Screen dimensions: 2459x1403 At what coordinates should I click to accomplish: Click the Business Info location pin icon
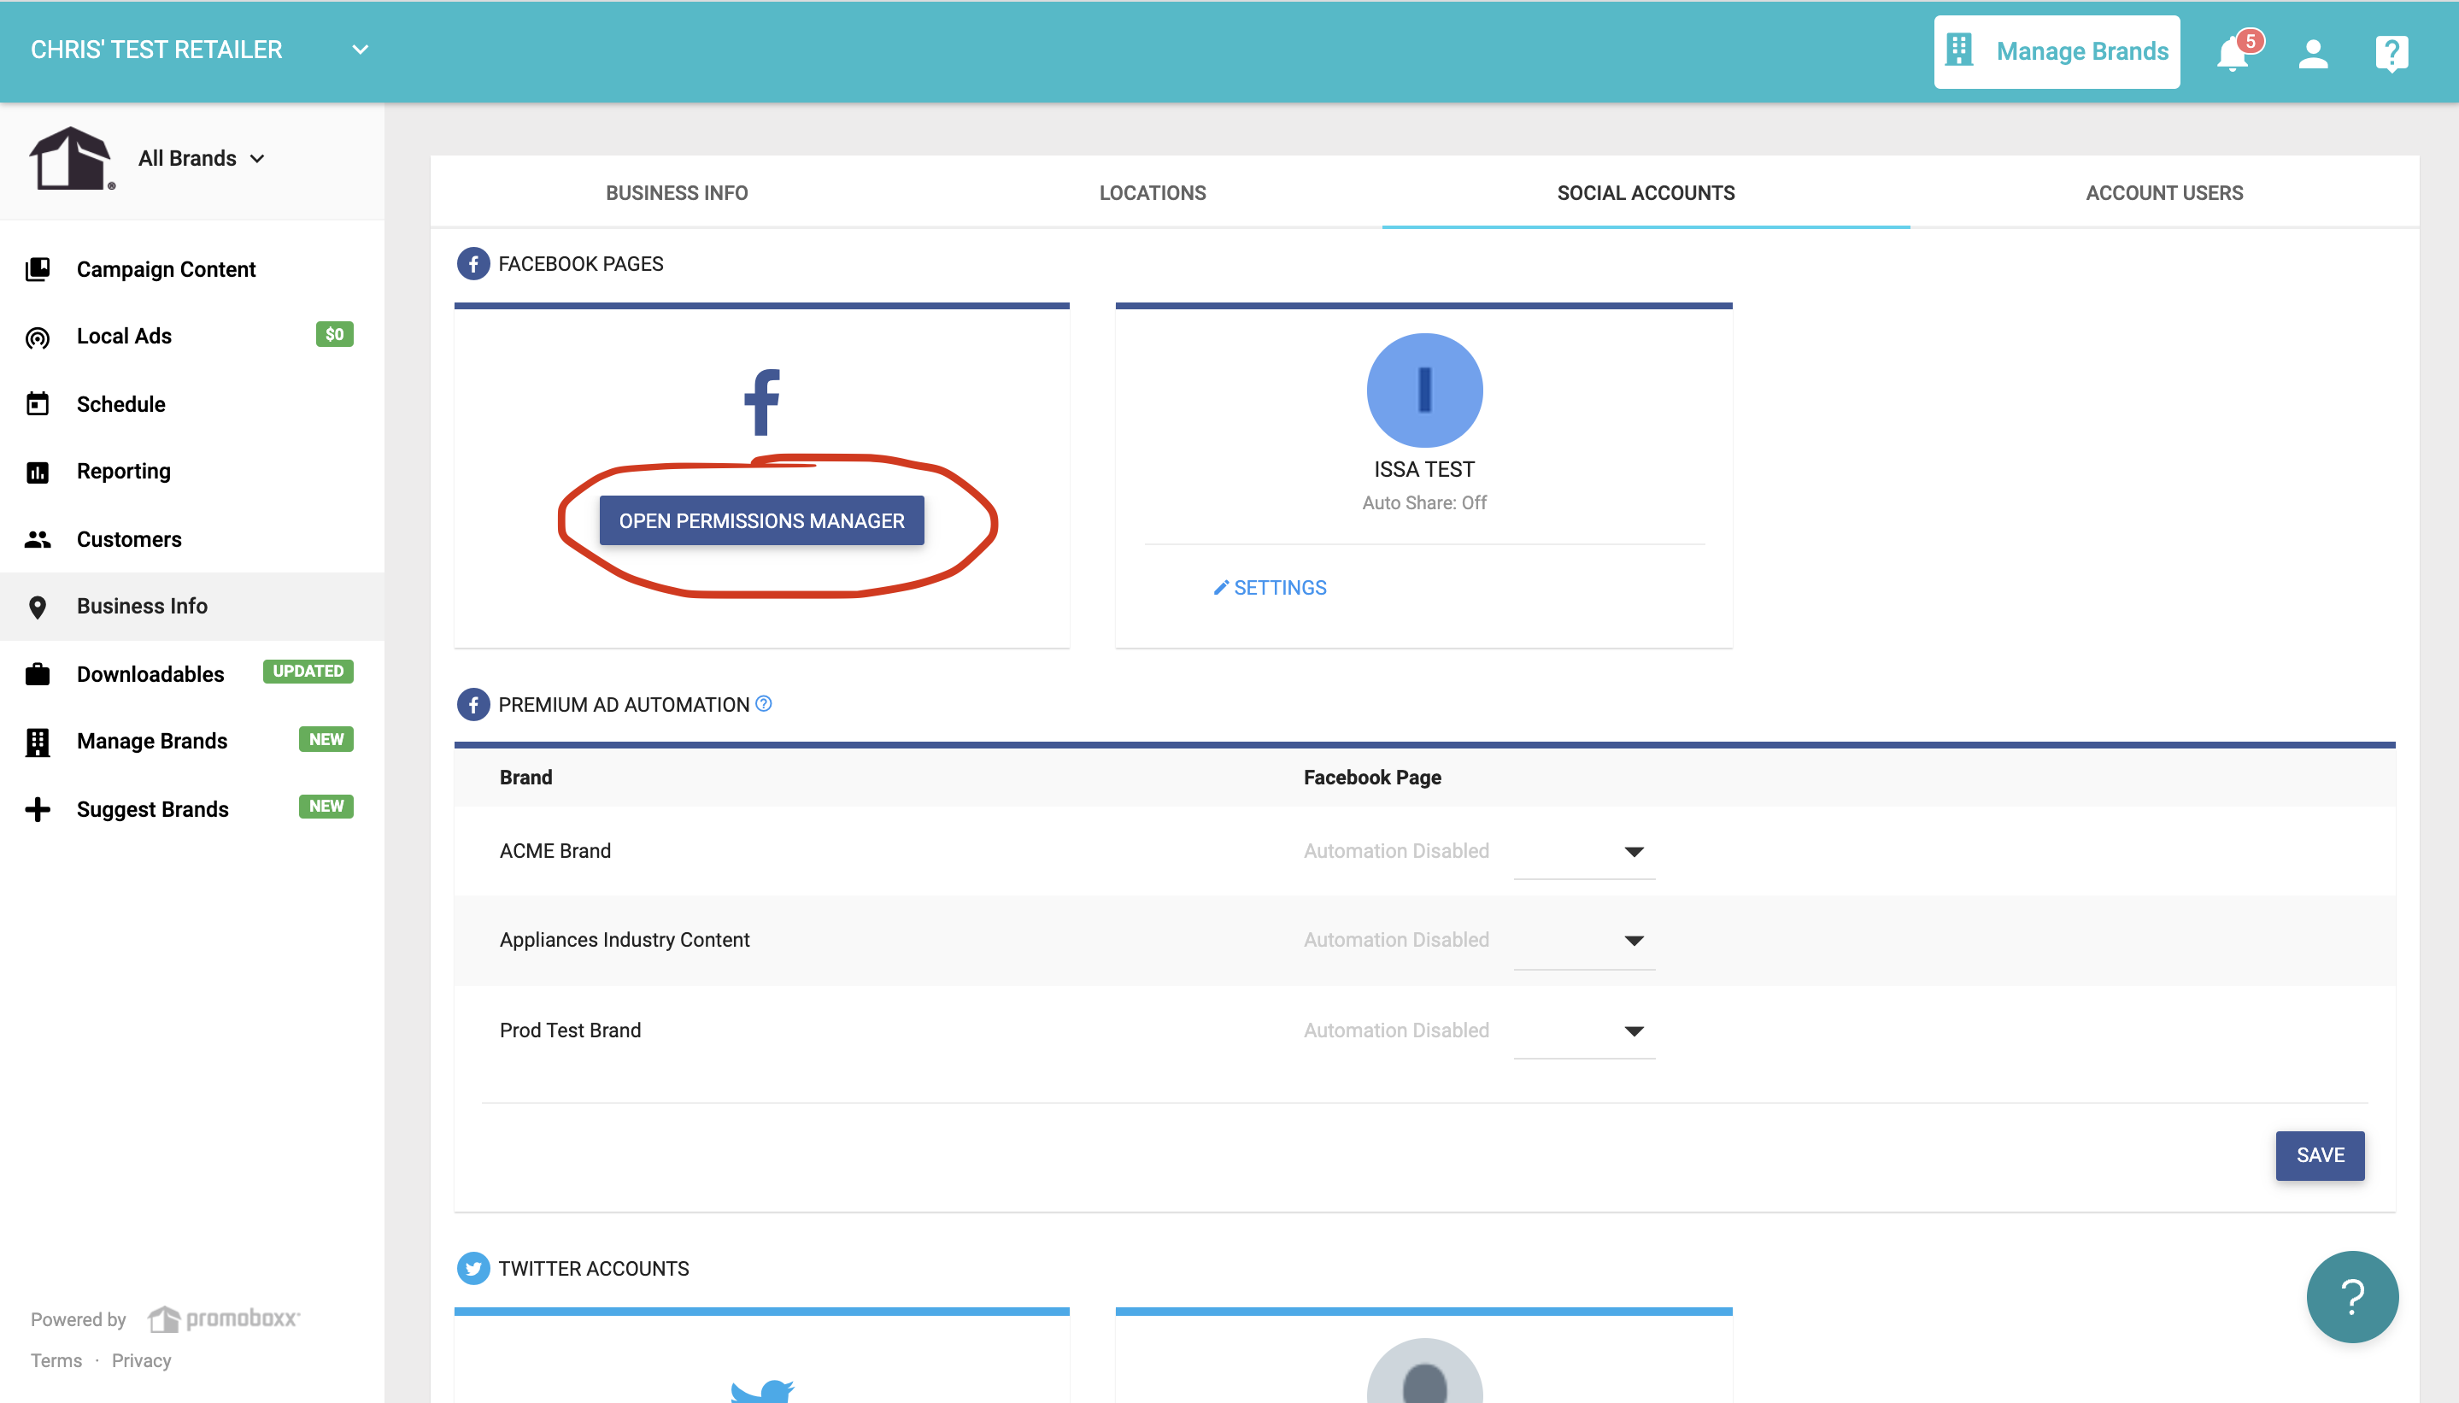(38, 607)
